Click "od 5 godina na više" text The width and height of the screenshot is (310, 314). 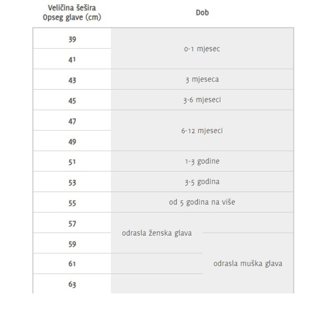pyautogui.click(x=202, y=203)
